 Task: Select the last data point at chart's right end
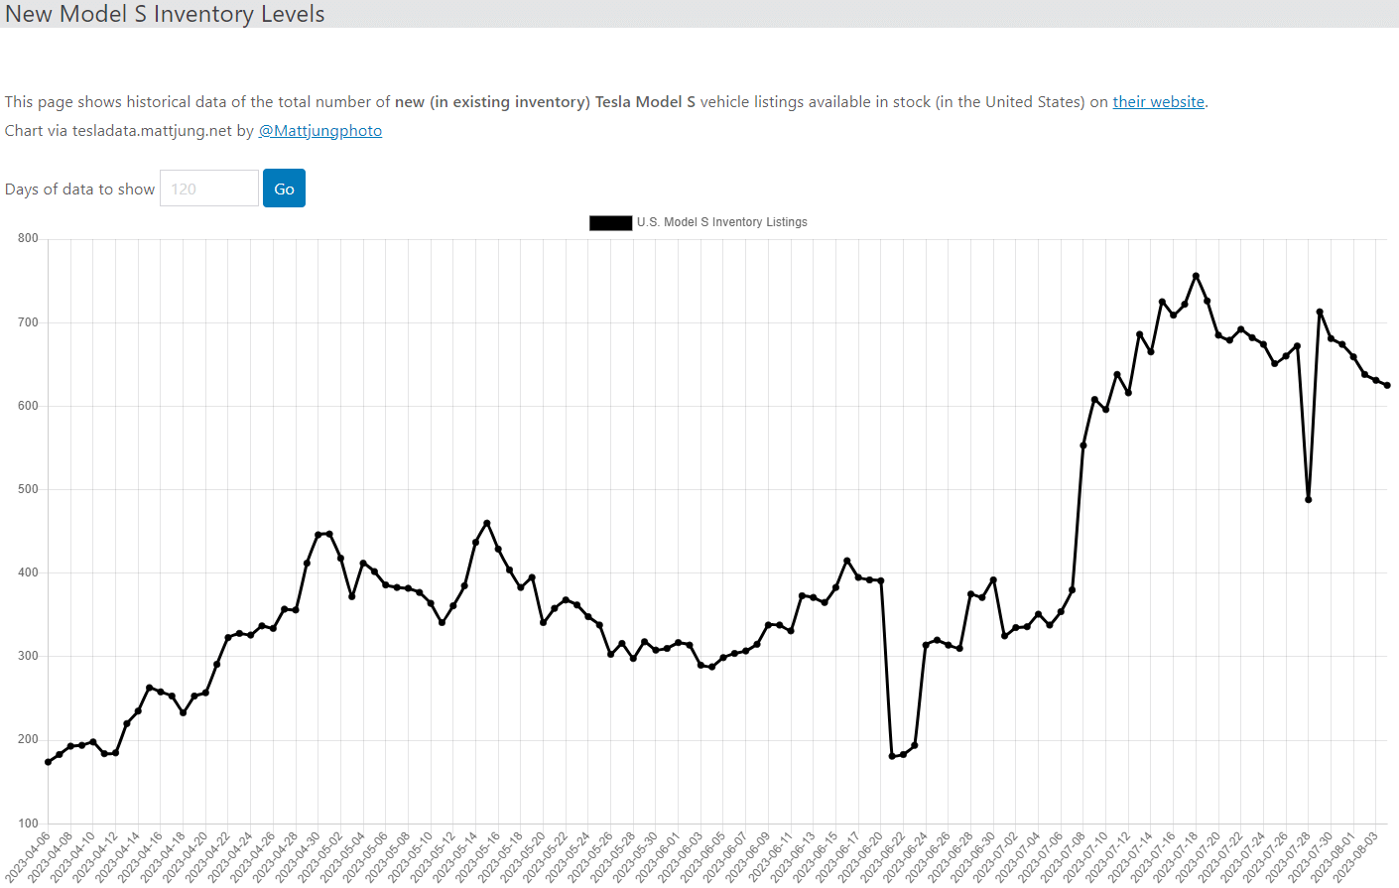pyautogui.click(x=1387, y=385)
